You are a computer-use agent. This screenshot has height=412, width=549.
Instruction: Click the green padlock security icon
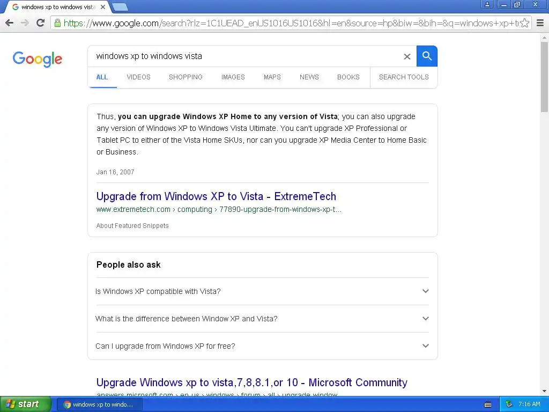coord(57,23)
